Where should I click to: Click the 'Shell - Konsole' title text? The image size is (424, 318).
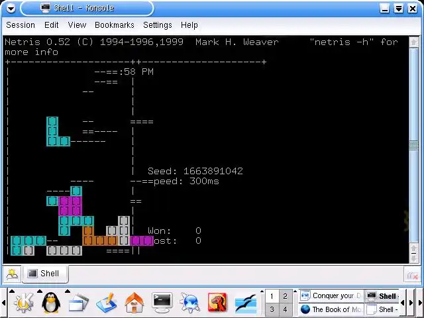(x=84, y=8)
